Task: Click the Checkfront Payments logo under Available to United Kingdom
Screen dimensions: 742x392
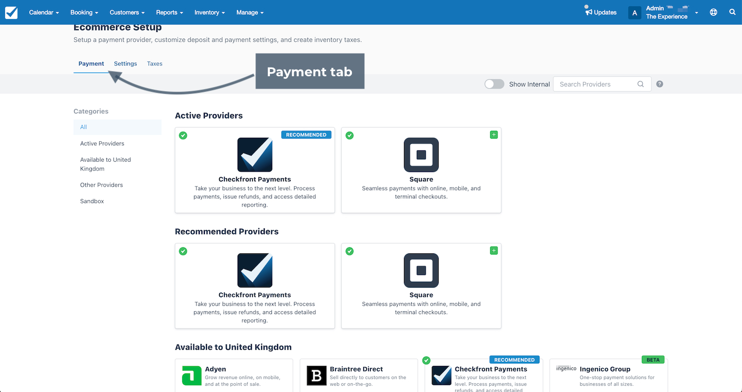Action: click(441, 376)
